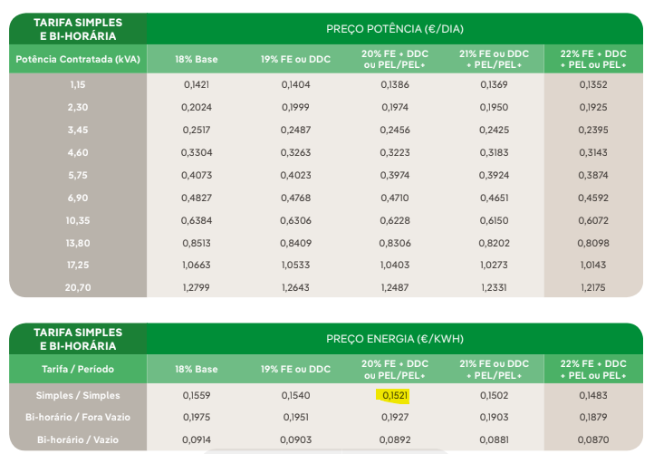Click the Bi-horário / Vazio row label
This screenshot has width=654, height=454.
coord(77,440)
